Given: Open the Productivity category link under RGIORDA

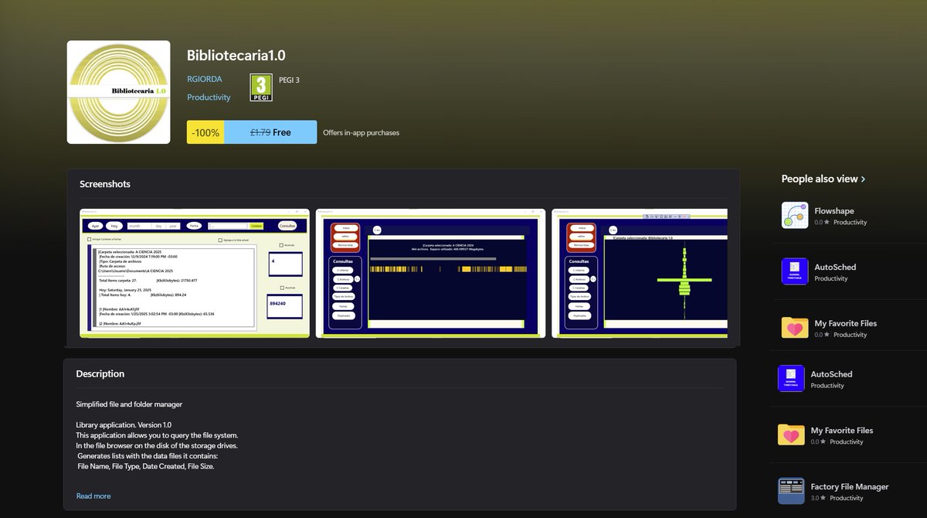Looking at the screenshot, I should pos(209,97).
